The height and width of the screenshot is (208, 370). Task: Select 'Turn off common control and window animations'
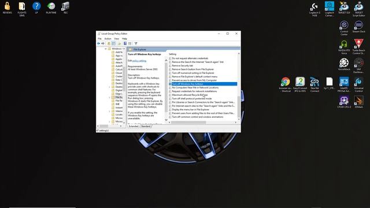coord(198,117)
